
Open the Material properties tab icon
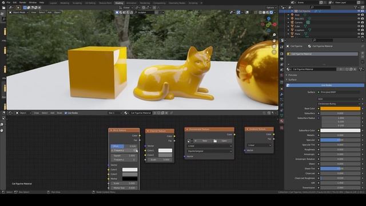coord(282,121)
